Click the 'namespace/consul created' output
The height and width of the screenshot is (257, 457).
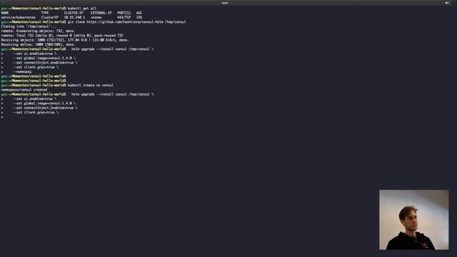[x=24, y=90]
